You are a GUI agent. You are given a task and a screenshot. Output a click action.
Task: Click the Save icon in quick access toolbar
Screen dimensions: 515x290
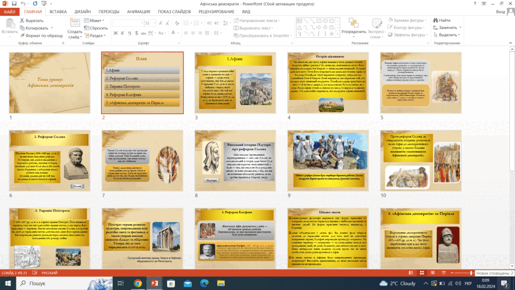pyautogui.click(x=14, y=4)
